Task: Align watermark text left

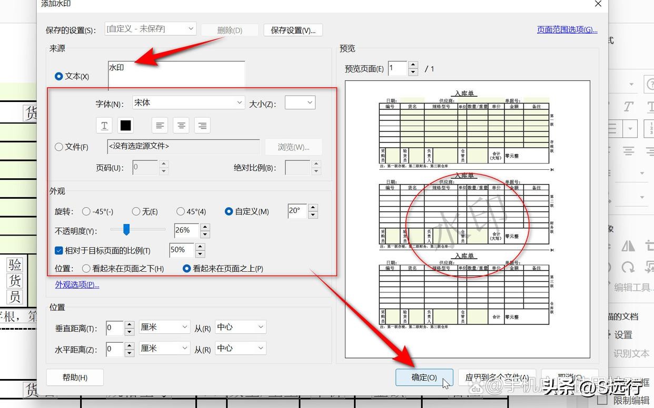Action: tap(160, 125)
